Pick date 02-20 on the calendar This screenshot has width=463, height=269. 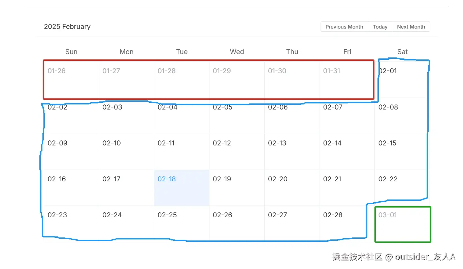click(292, 187)
